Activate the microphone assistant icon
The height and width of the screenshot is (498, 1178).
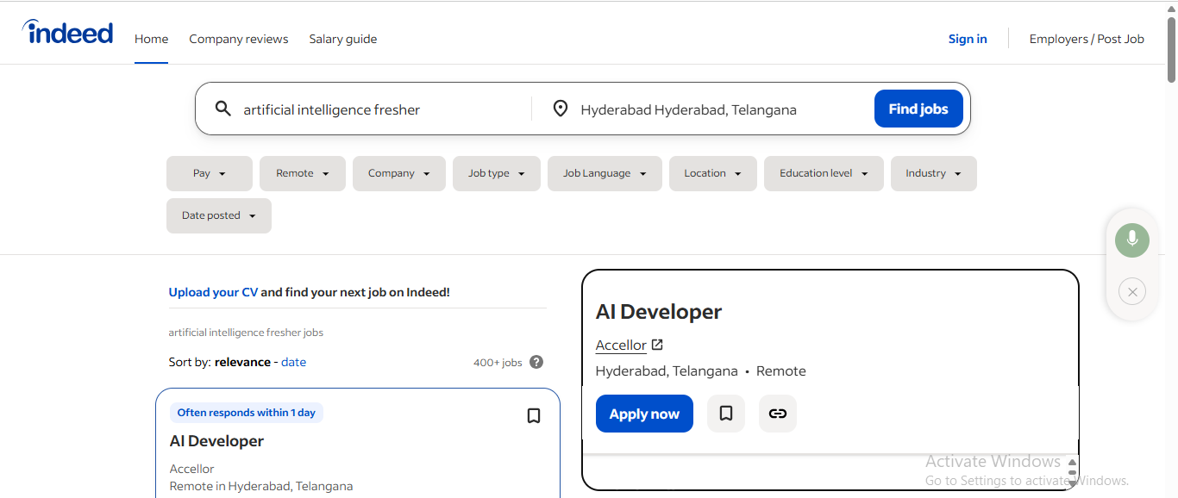(x=1131, y=240)
